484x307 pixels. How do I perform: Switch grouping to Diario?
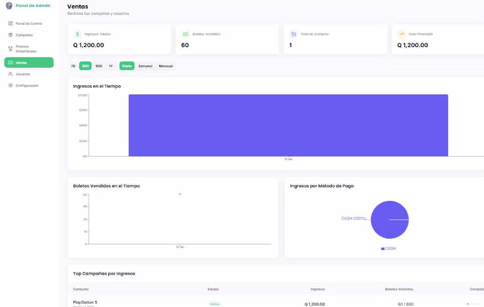(127, 66)
